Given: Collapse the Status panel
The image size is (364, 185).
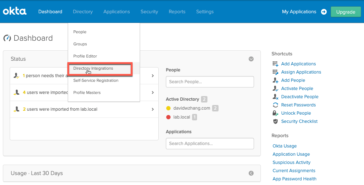Looking at the screenshot, I should point(251,59).
